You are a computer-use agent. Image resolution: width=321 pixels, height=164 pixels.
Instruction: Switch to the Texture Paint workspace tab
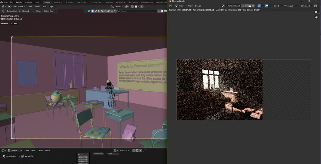(x=96, y=2)
